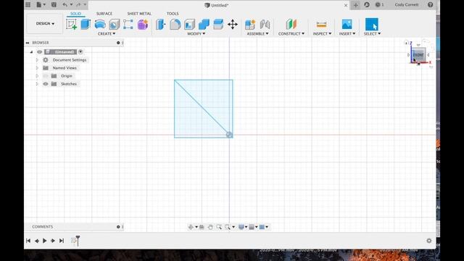Open the DESIGN workspace dropdown
Screen dimensions: 464x261
coord(45,23)
